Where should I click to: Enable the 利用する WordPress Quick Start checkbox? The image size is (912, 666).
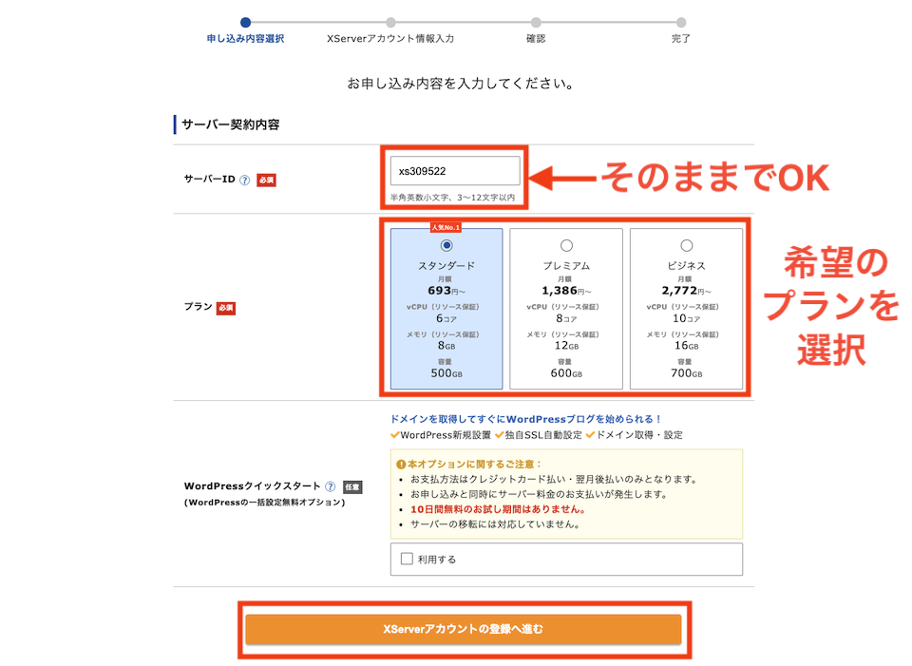pos(408,559)
